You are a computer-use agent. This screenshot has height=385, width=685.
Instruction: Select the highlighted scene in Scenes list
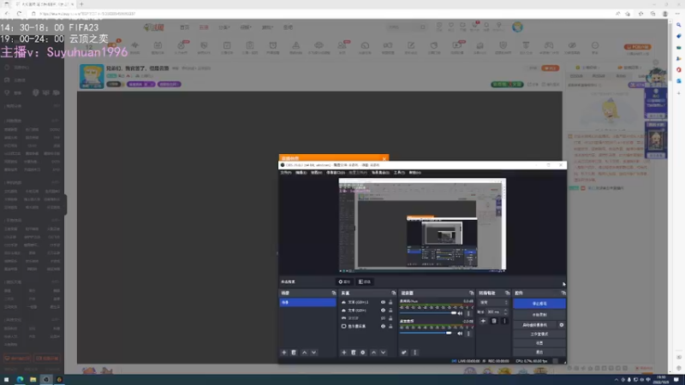click(307, 302)
